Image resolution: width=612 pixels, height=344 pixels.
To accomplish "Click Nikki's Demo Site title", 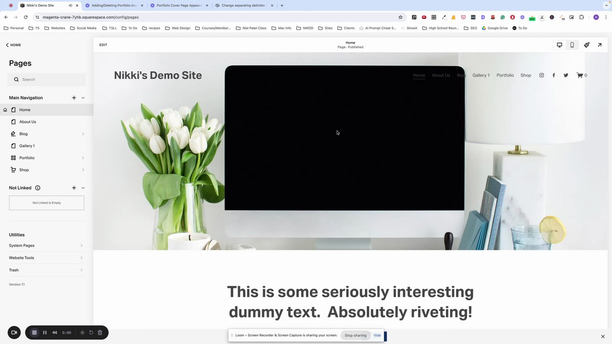I will click(158, 75).
